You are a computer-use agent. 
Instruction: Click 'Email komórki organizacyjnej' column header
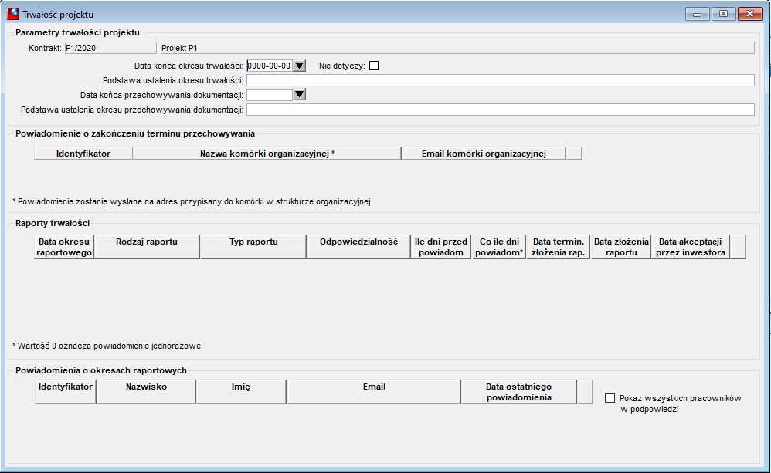pyautogui.click(x=484, y=154)
